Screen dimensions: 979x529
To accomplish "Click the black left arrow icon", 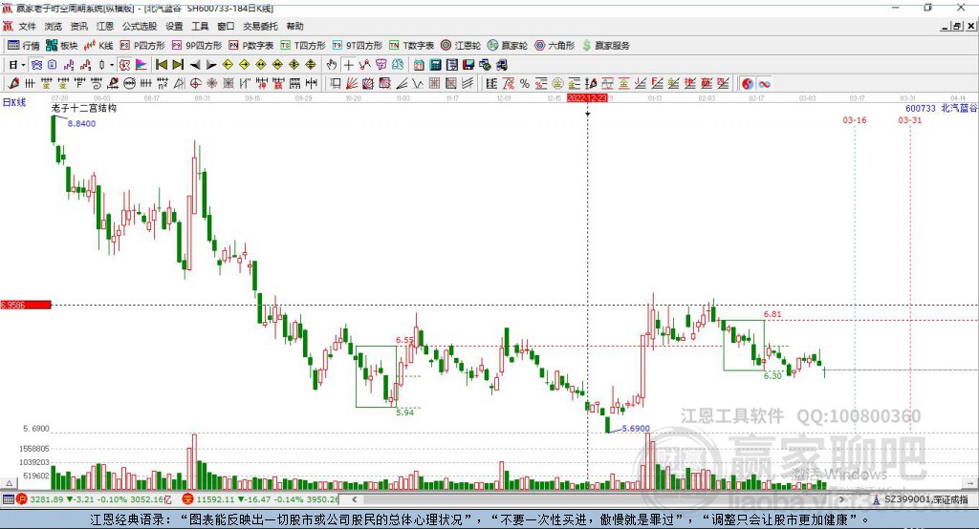I will [x=195, y=65].
